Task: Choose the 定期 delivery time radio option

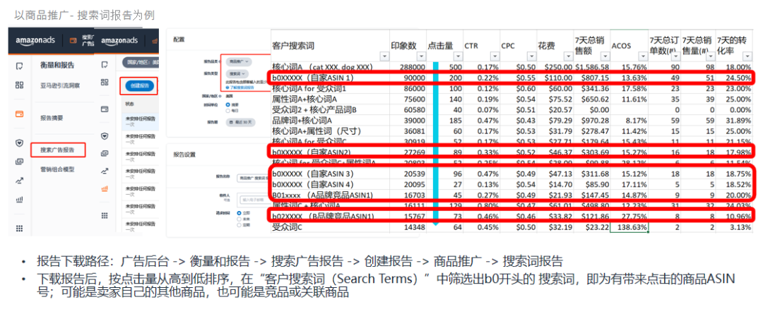Action: click(239, 224)
